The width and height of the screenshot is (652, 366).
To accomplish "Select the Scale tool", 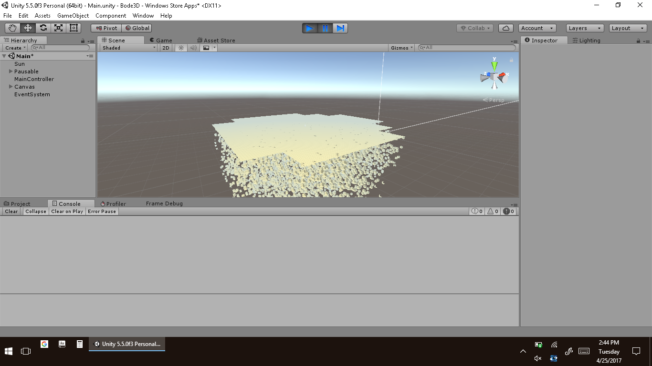I will pos(58,28).
